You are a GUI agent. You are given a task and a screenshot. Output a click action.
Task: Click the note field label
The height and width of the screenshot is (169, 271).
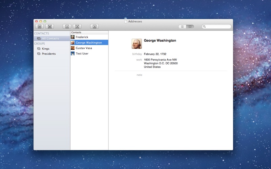point(139,75)
